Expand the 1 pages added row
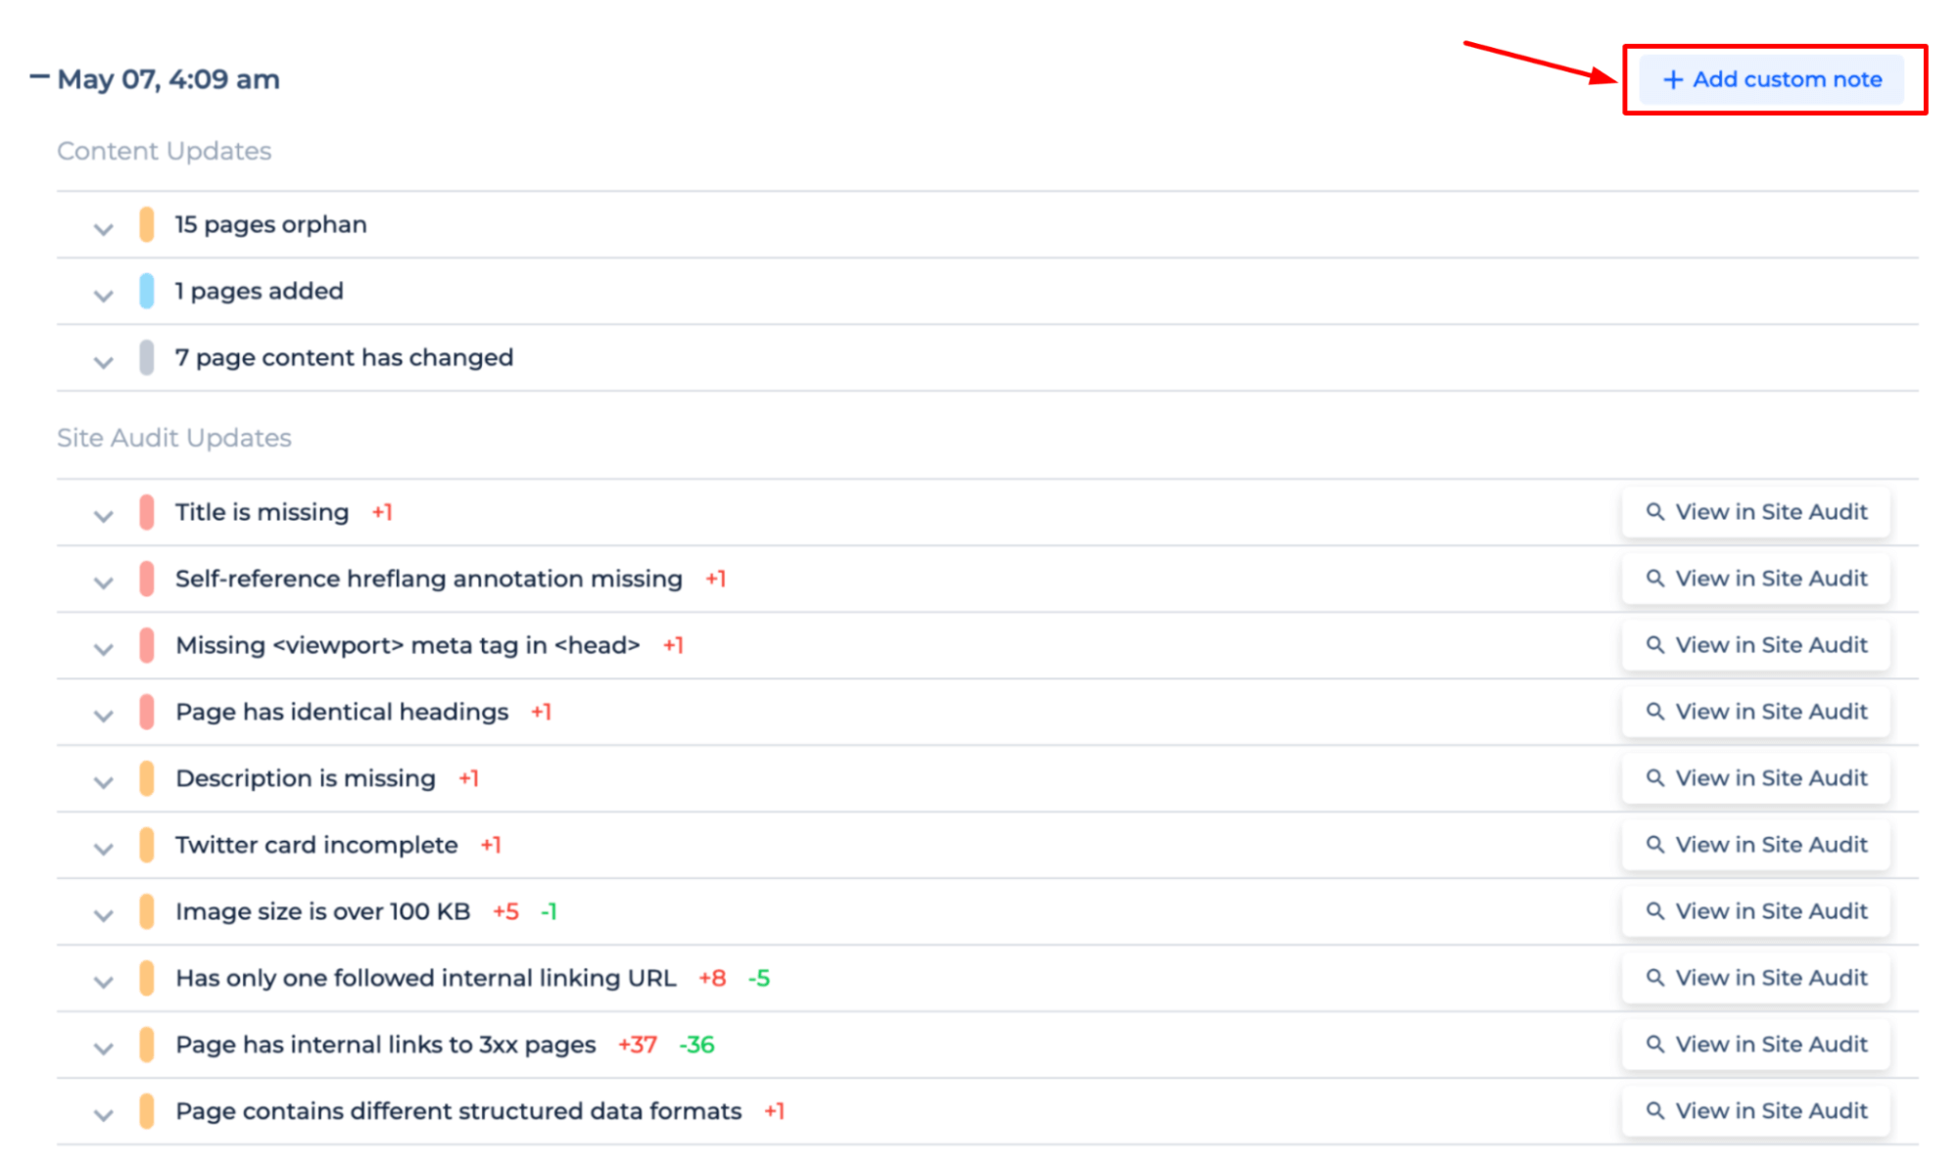Viewport: 1958px width, 1162px height. tap(103, 296)
